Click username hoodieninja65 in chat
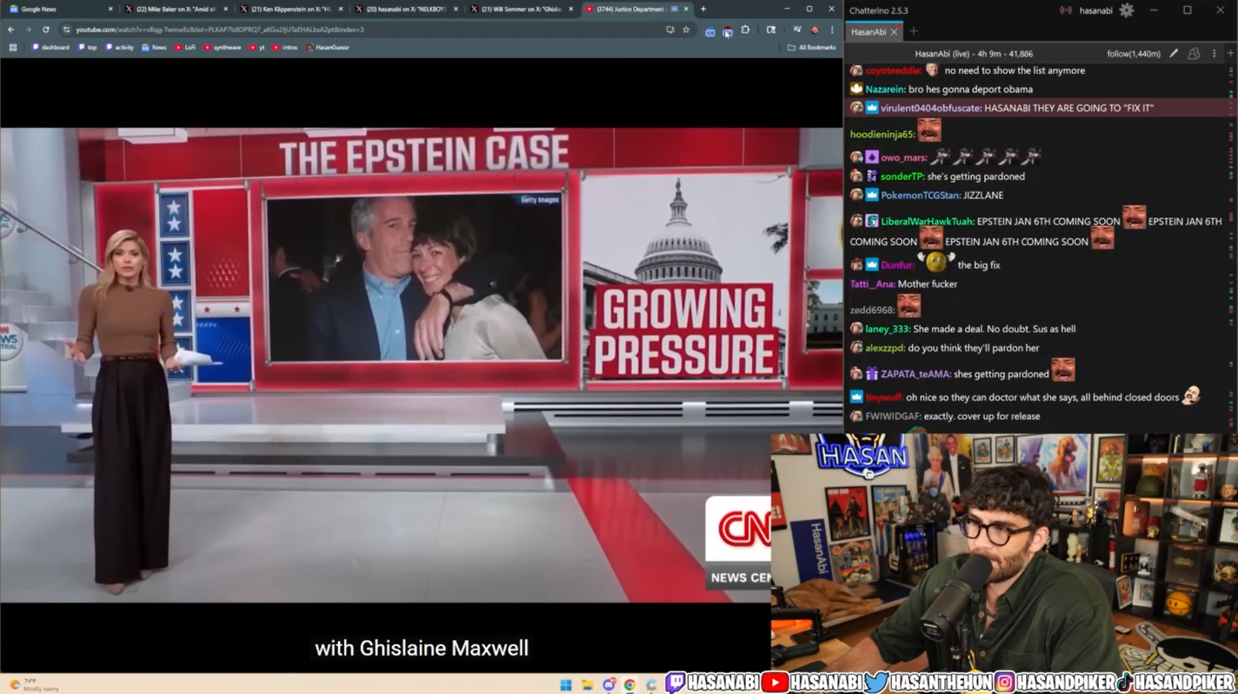The width and height of the screenshot is (1238, 694). coord(882,135)
